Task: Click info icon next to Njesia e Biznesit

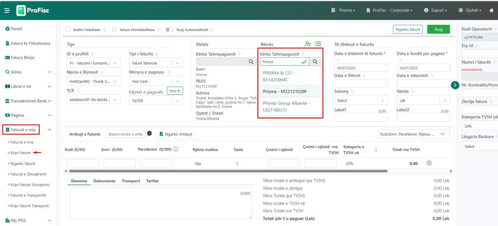Action: tap(102, 72)
